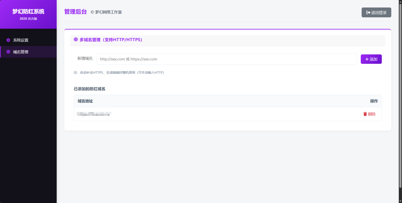Click the red trash can icon
The image size is (402, 203).
click(x=365, y=114)
